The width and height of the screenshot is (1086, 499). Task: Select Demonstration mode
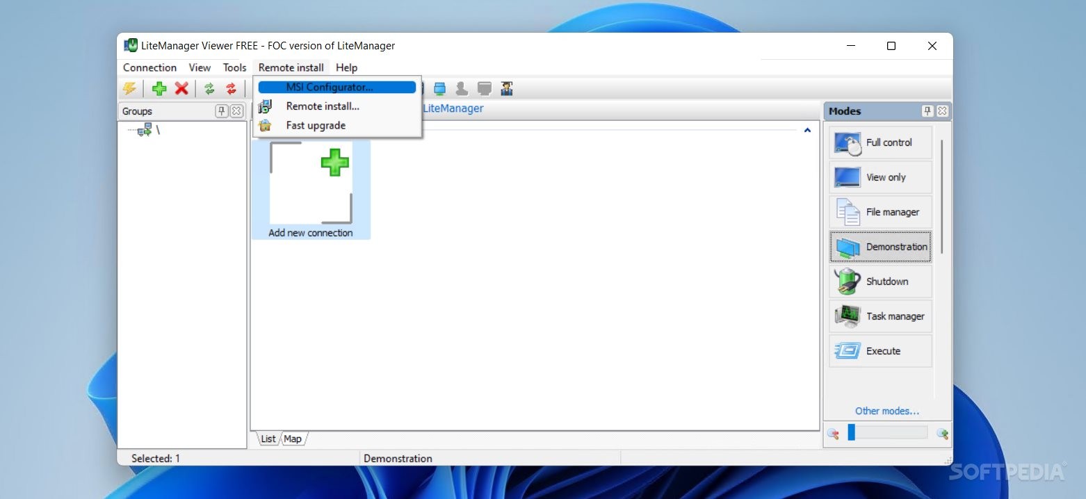[x=880, y=247]
